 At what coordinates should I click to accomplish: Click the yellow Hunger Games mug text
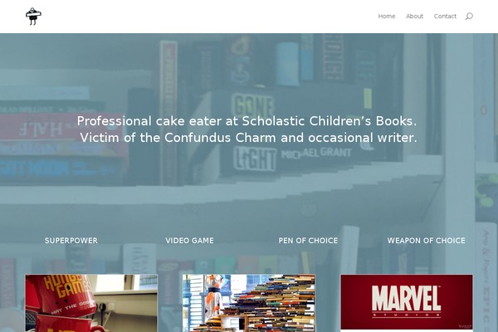pyautogui.click(x=62, y=287)
